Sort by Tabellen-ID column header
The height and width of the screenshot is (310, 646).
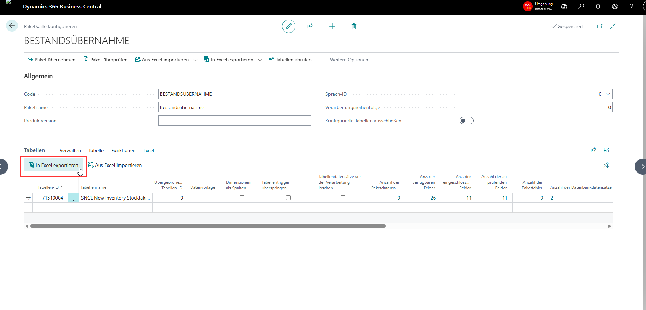50,187
